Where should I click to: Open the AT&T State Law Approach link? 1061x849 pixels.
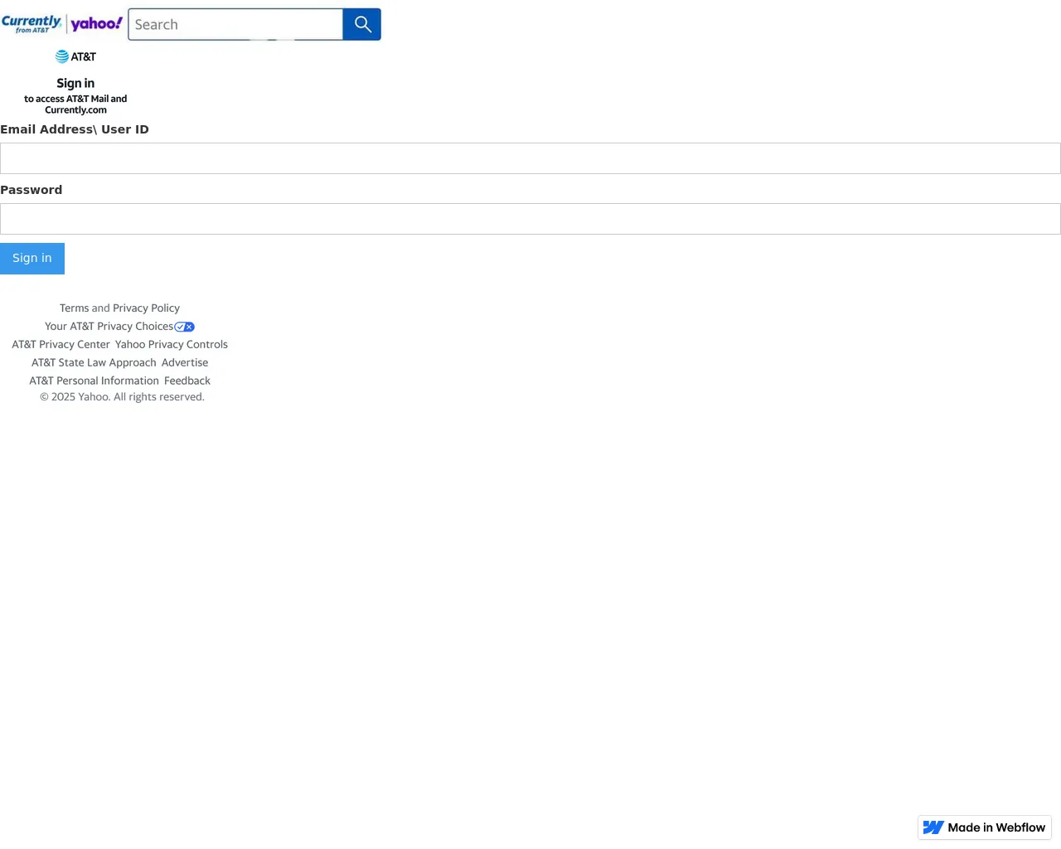click(94, 362)
